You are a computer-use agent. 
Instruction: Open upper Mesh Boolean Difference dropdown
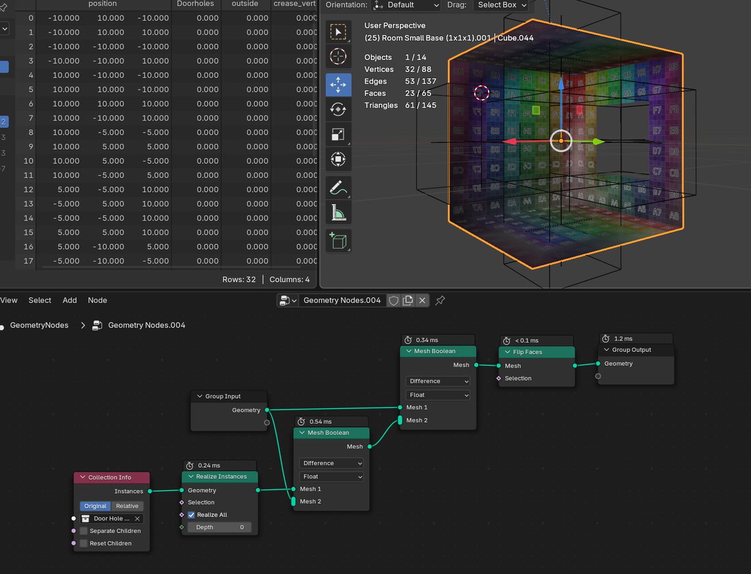[438, 381]
